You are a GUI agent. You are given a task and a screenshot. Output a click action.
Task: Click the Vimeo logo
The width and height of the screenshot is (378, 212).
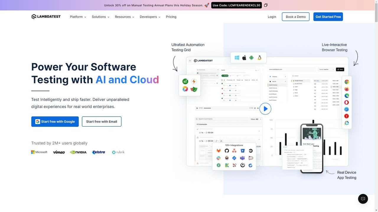pos(59,152)
